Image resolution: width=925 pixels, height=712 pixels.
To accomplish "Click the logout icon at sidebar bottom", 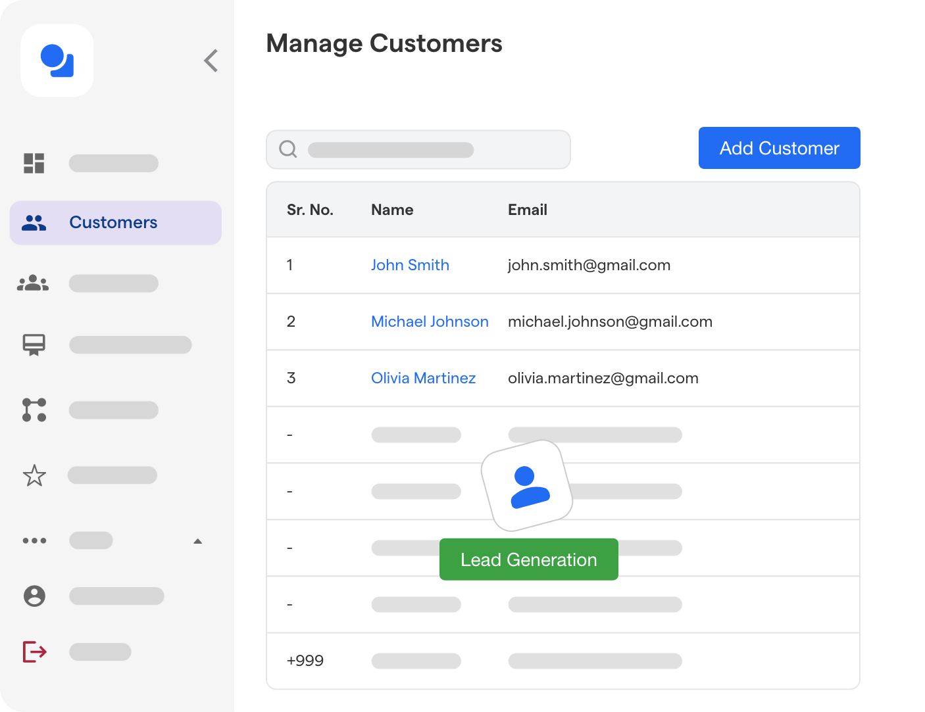I will coord(34,652).
